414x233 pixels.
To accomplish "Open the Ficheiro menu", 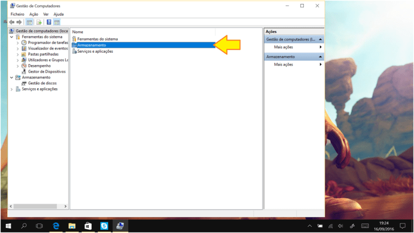I will tap(17, 14).
